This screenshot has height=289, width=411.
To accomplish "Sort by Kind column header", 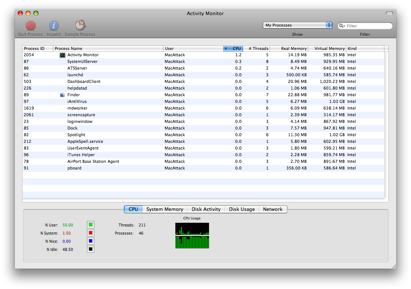I will tap(365, 48).
